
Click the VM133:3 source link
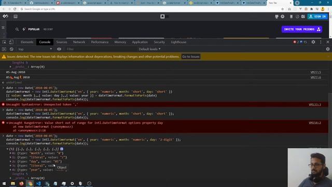click(x=315, y=104)
